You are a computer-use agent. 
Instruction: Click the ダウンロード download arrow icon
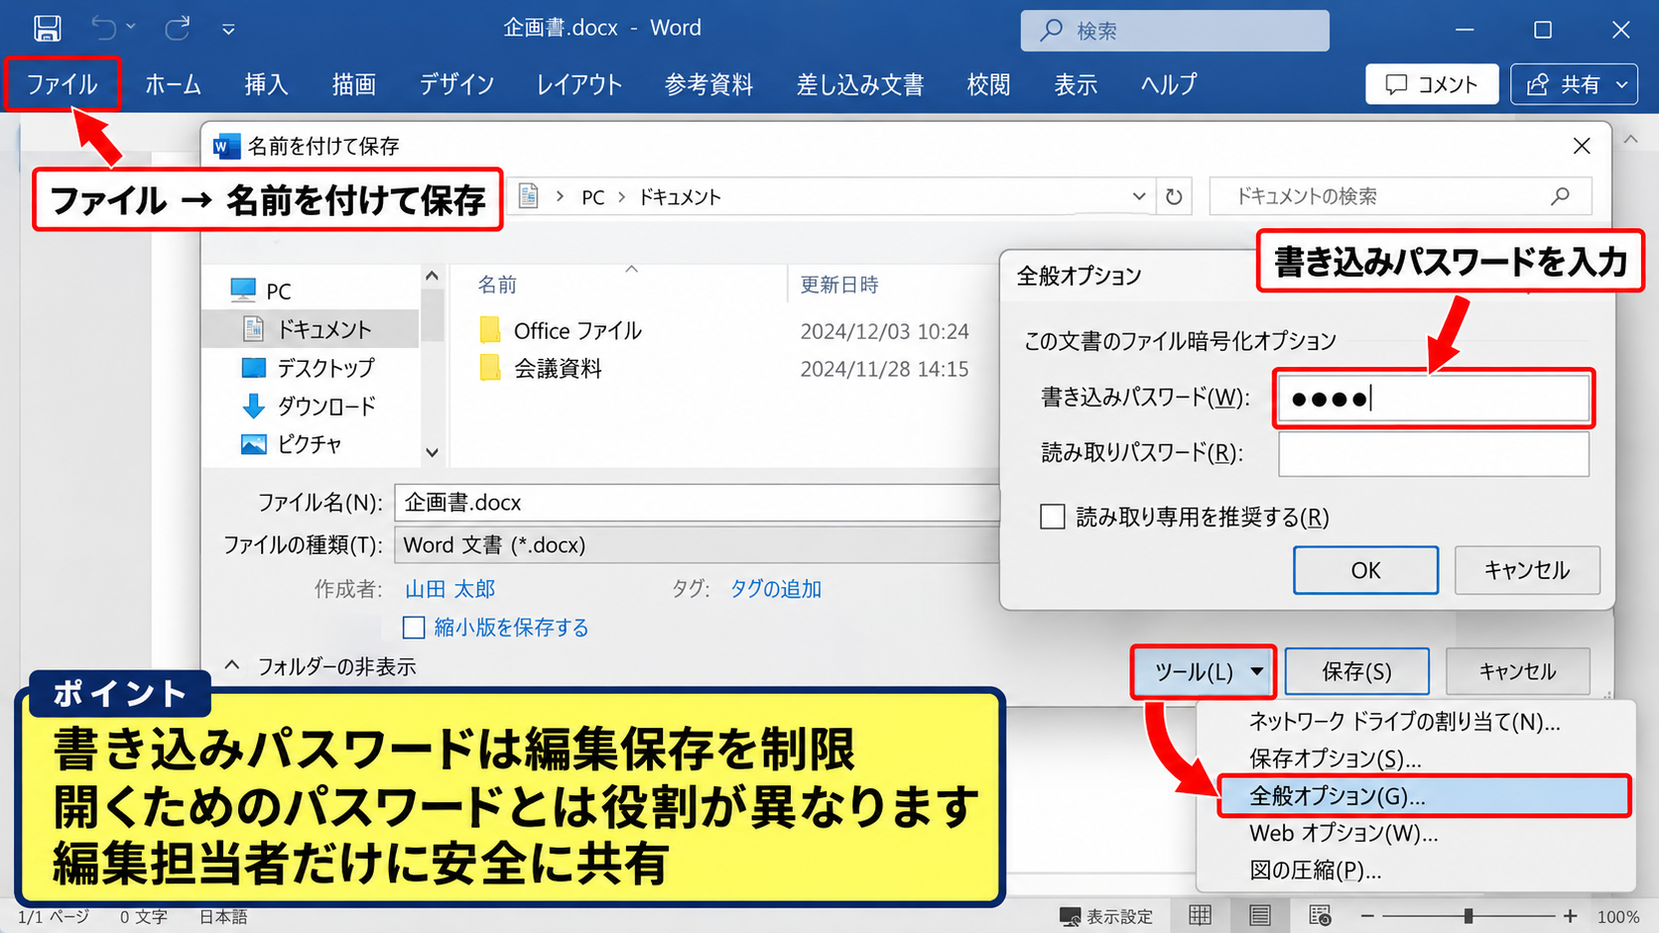254,406
